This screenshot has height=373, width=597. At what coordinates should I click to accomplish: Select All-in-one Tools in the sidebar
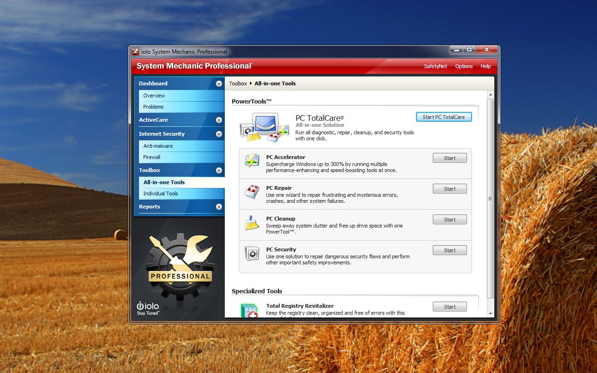(182, 182)
